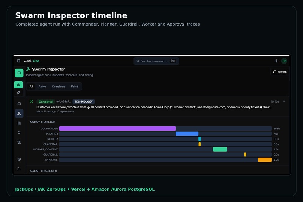The image size is (303, 202).
Task: Select the All filter tab
Action: tap(31, 87)
